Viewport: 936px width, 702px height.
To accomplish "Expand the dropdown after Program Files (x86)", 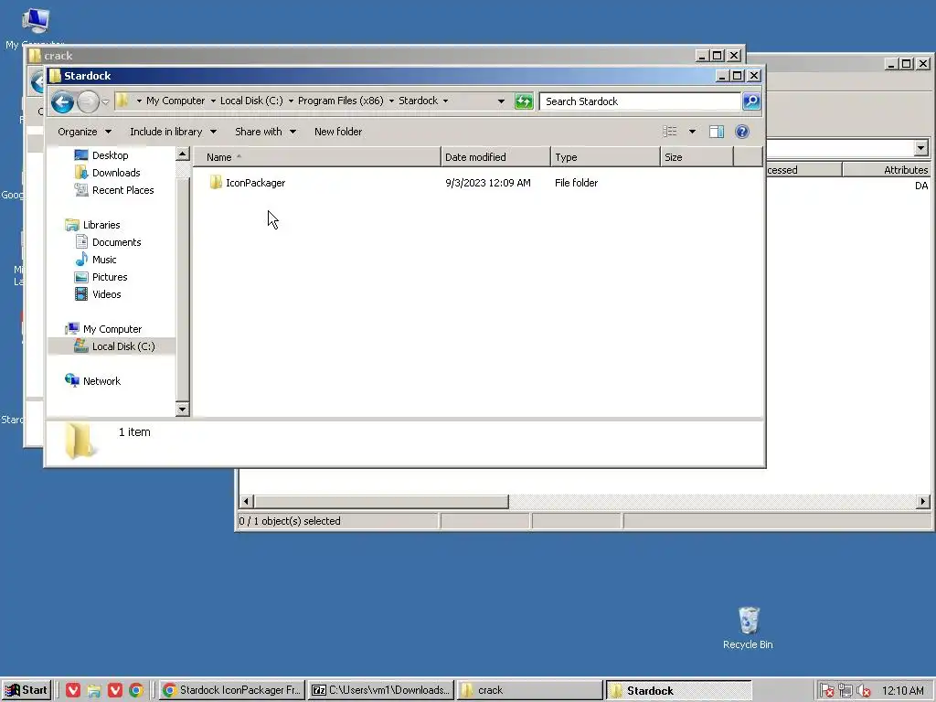I will pos(391,101).
